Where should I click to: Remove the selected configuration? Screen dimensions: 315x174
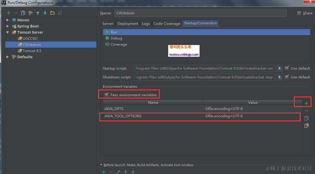16,13
